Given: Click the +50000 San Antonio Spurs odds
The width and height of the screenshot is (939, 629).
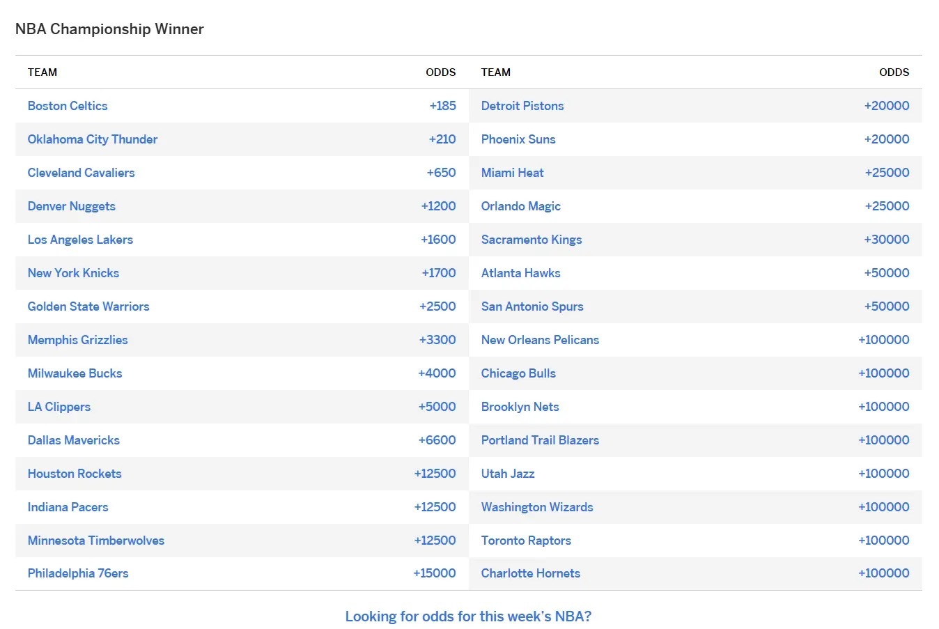Looking at the screenshot, I should click(887, 306).
